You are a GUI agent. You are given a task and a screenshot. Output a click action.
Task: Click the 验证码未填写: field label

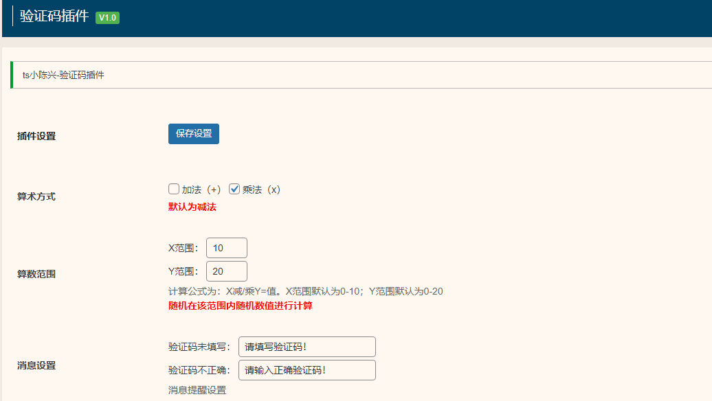(x=199, y=347)
